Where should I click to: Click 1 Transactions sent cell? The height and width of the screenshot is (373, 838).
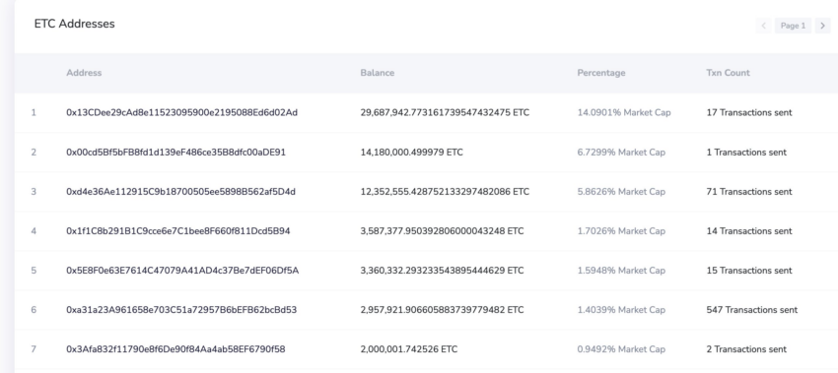[x=746, y=153]
